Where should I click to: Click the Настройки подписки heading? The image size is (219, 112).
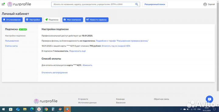[55, 29]
